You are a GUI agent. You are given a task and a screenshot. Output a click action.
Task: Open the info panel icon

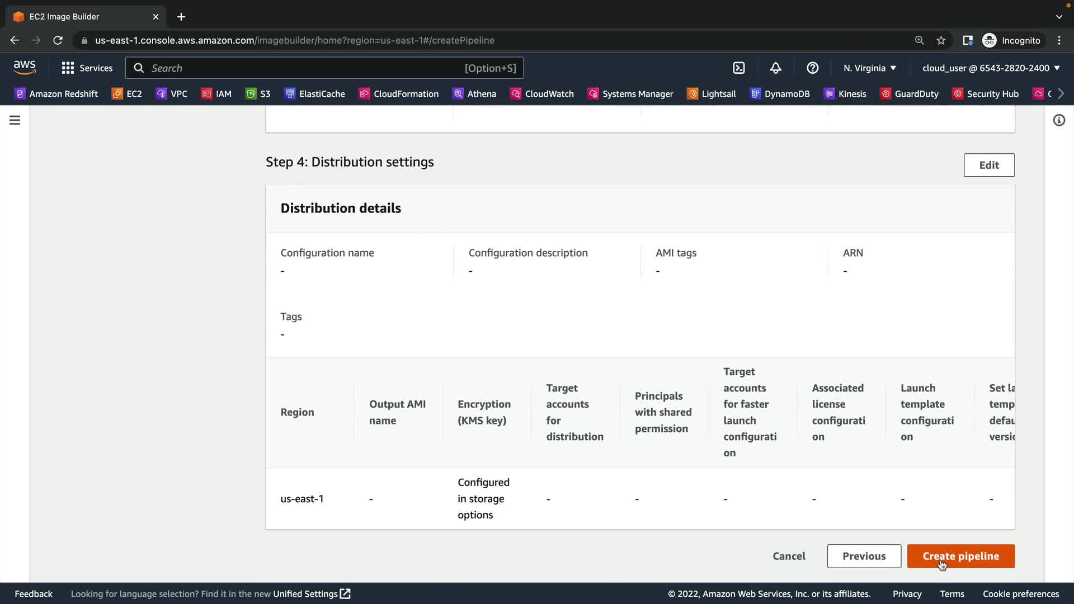pos(1059,120)
